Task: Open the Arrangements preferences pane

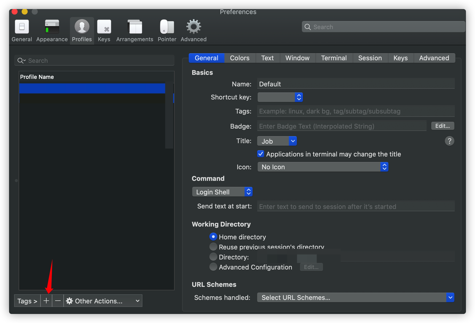Action: coord(134,30)
